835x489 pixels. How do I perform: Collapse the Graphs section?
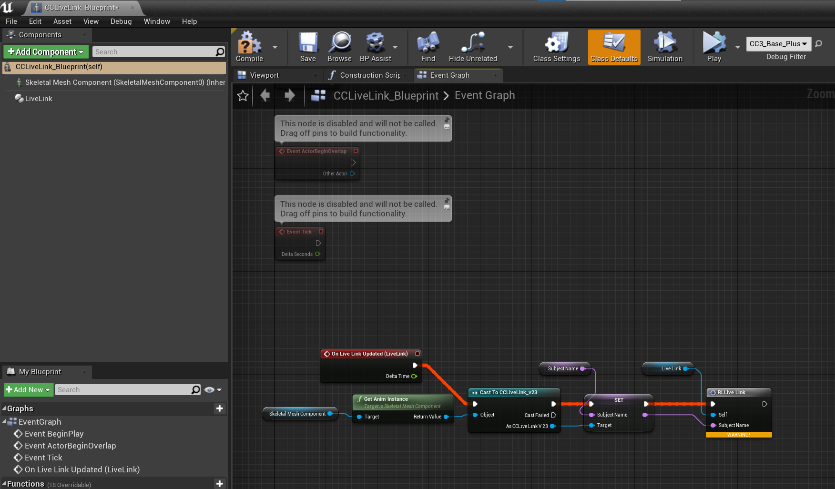(x=4, y=408)
